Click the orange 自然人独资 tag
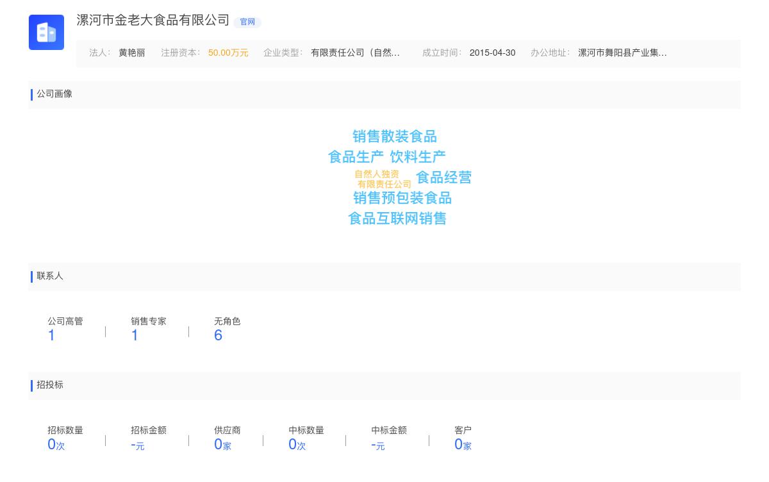The width and height of the screenshot is (769, 482). [377, 174]
